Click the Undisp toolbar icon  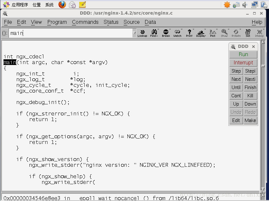(x=259, y=33)
